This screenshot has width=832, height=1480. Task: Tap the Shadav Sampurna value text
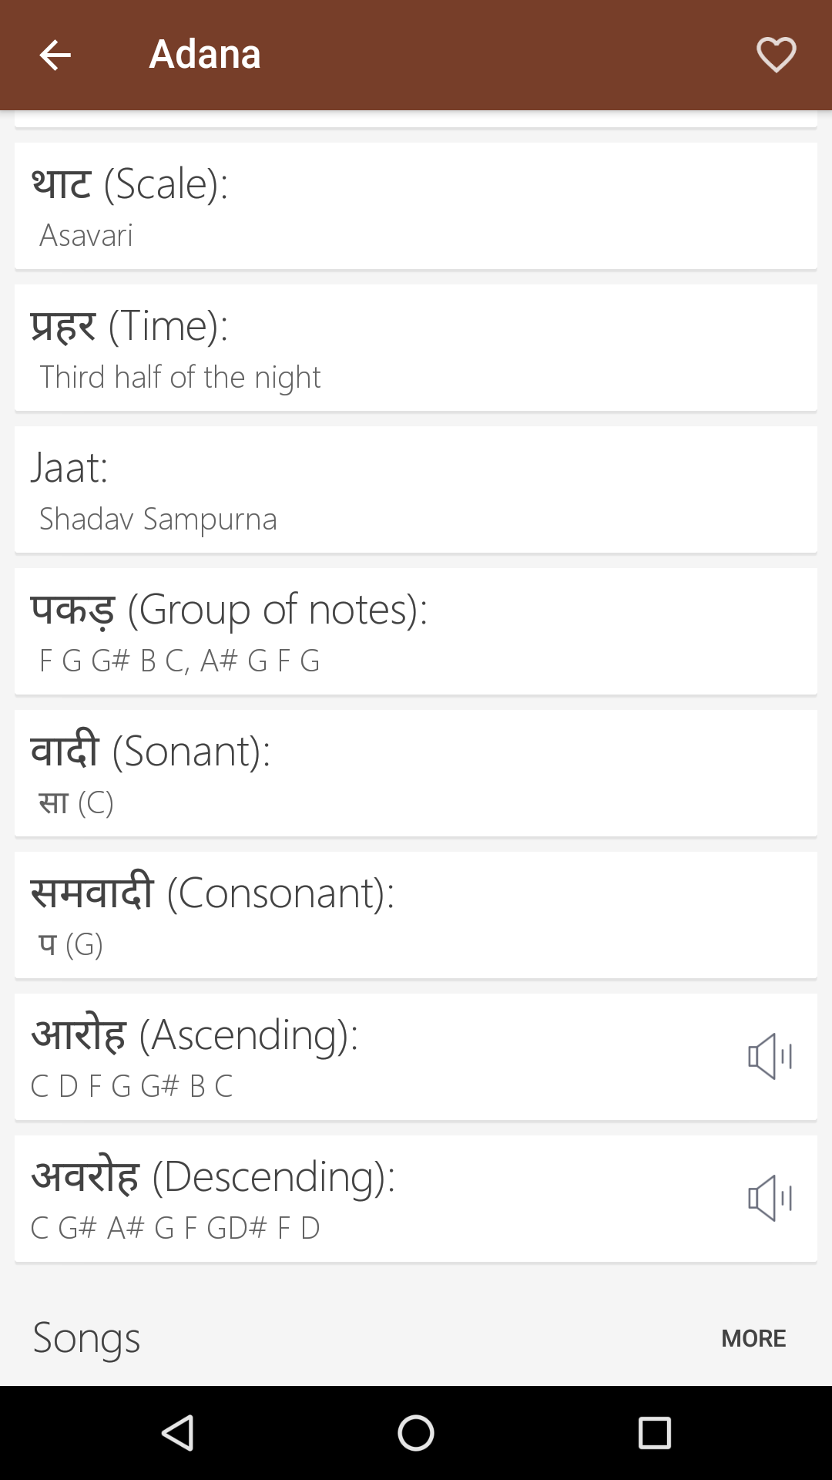click(158, 519)
